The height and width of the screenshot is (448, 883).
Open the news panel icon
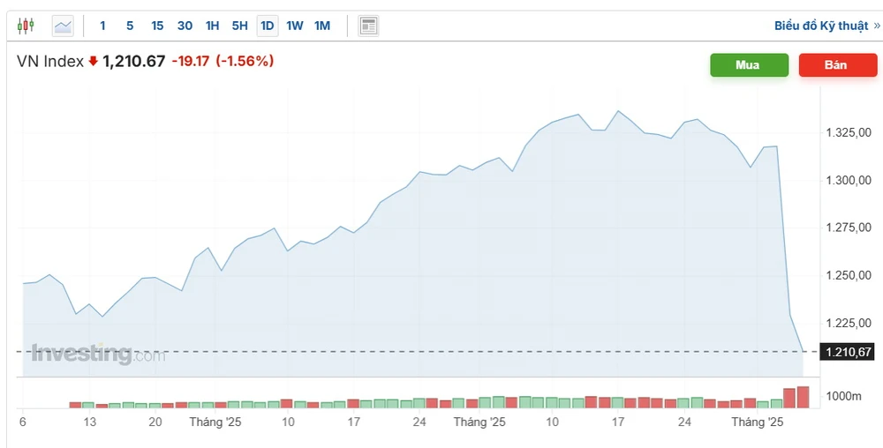tap(368, 26)
